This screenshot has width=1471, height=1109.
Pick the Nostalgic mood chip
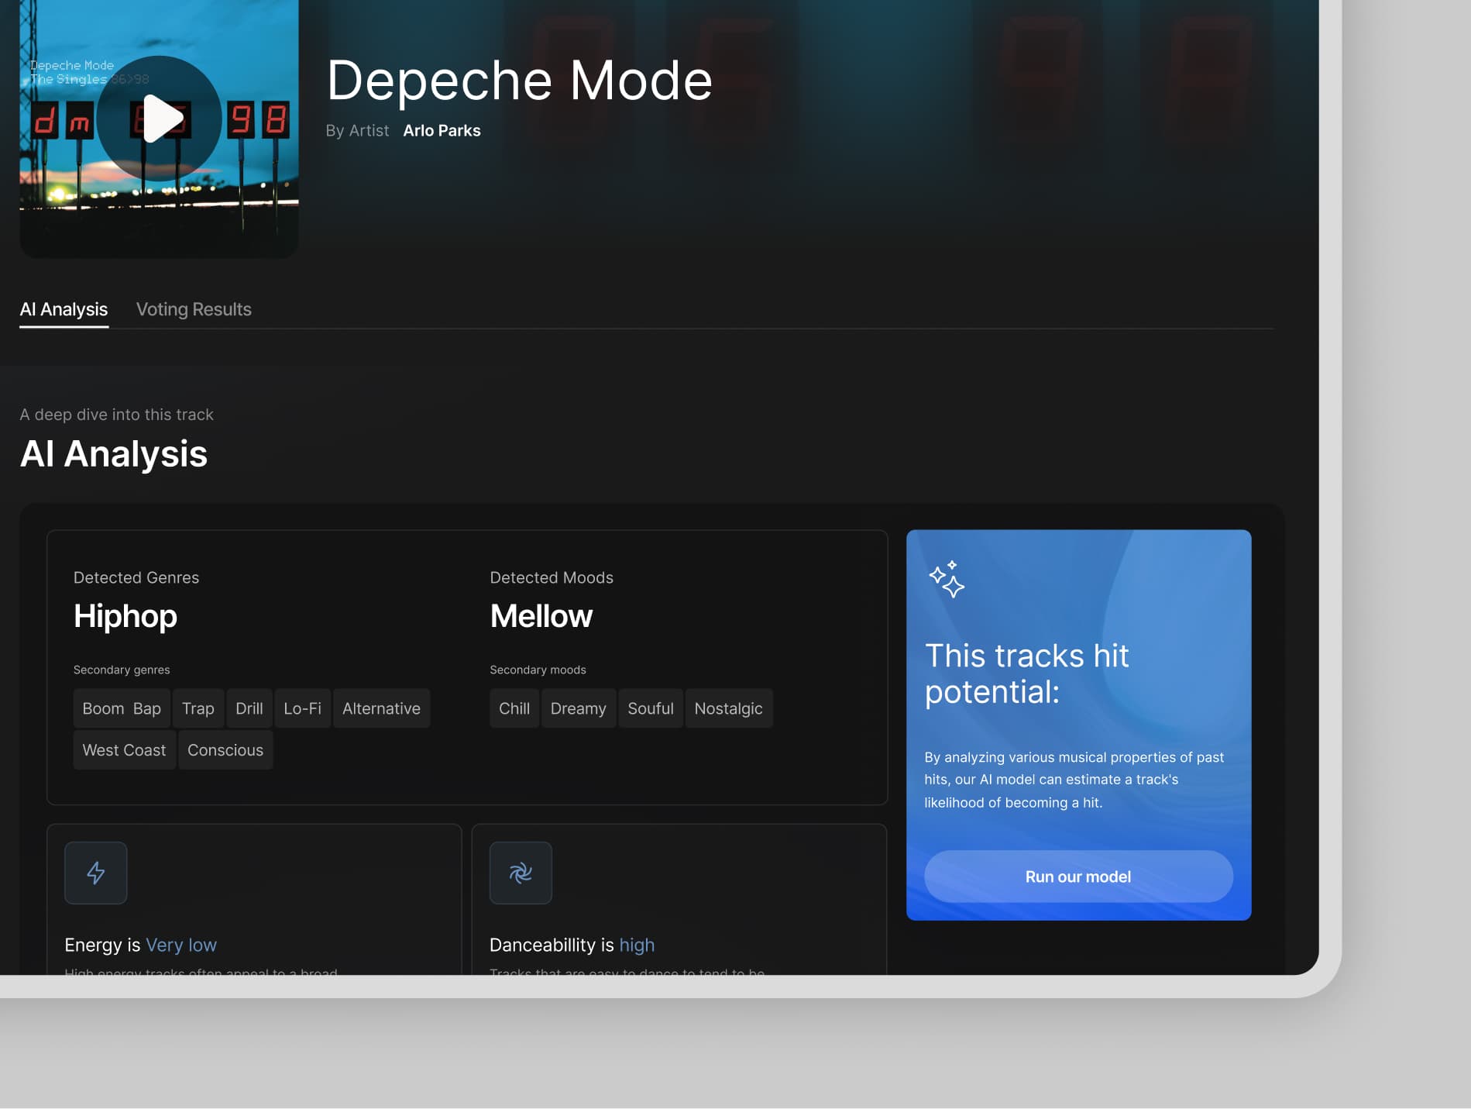(728, 708)
